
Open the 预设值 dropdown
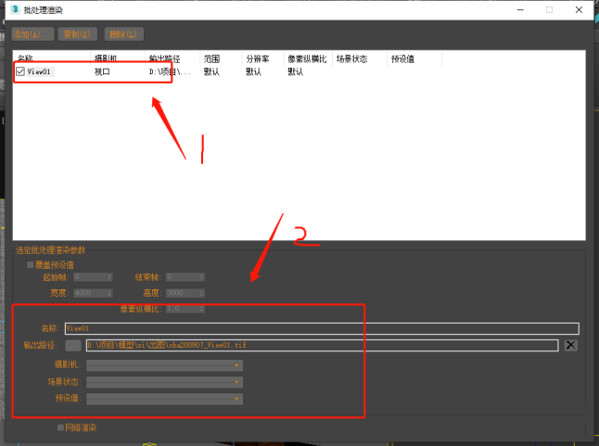point(164,399)
